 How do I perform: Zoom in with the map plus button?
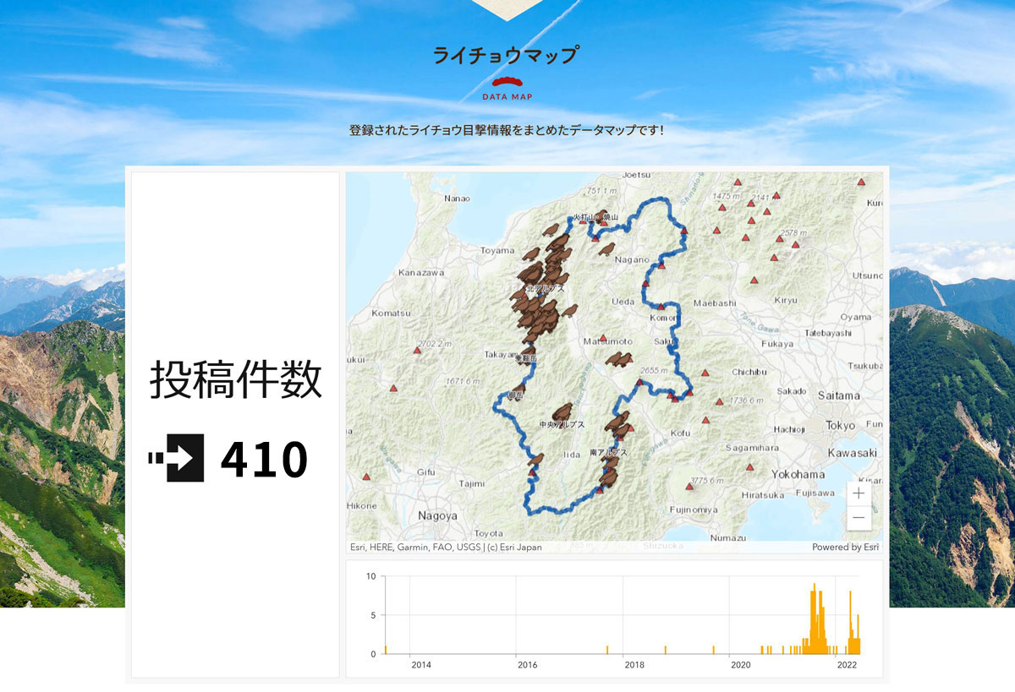[x=858, y=492]
